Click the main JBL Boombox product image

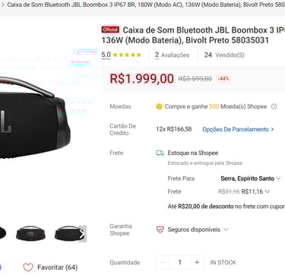click(36, 118)
